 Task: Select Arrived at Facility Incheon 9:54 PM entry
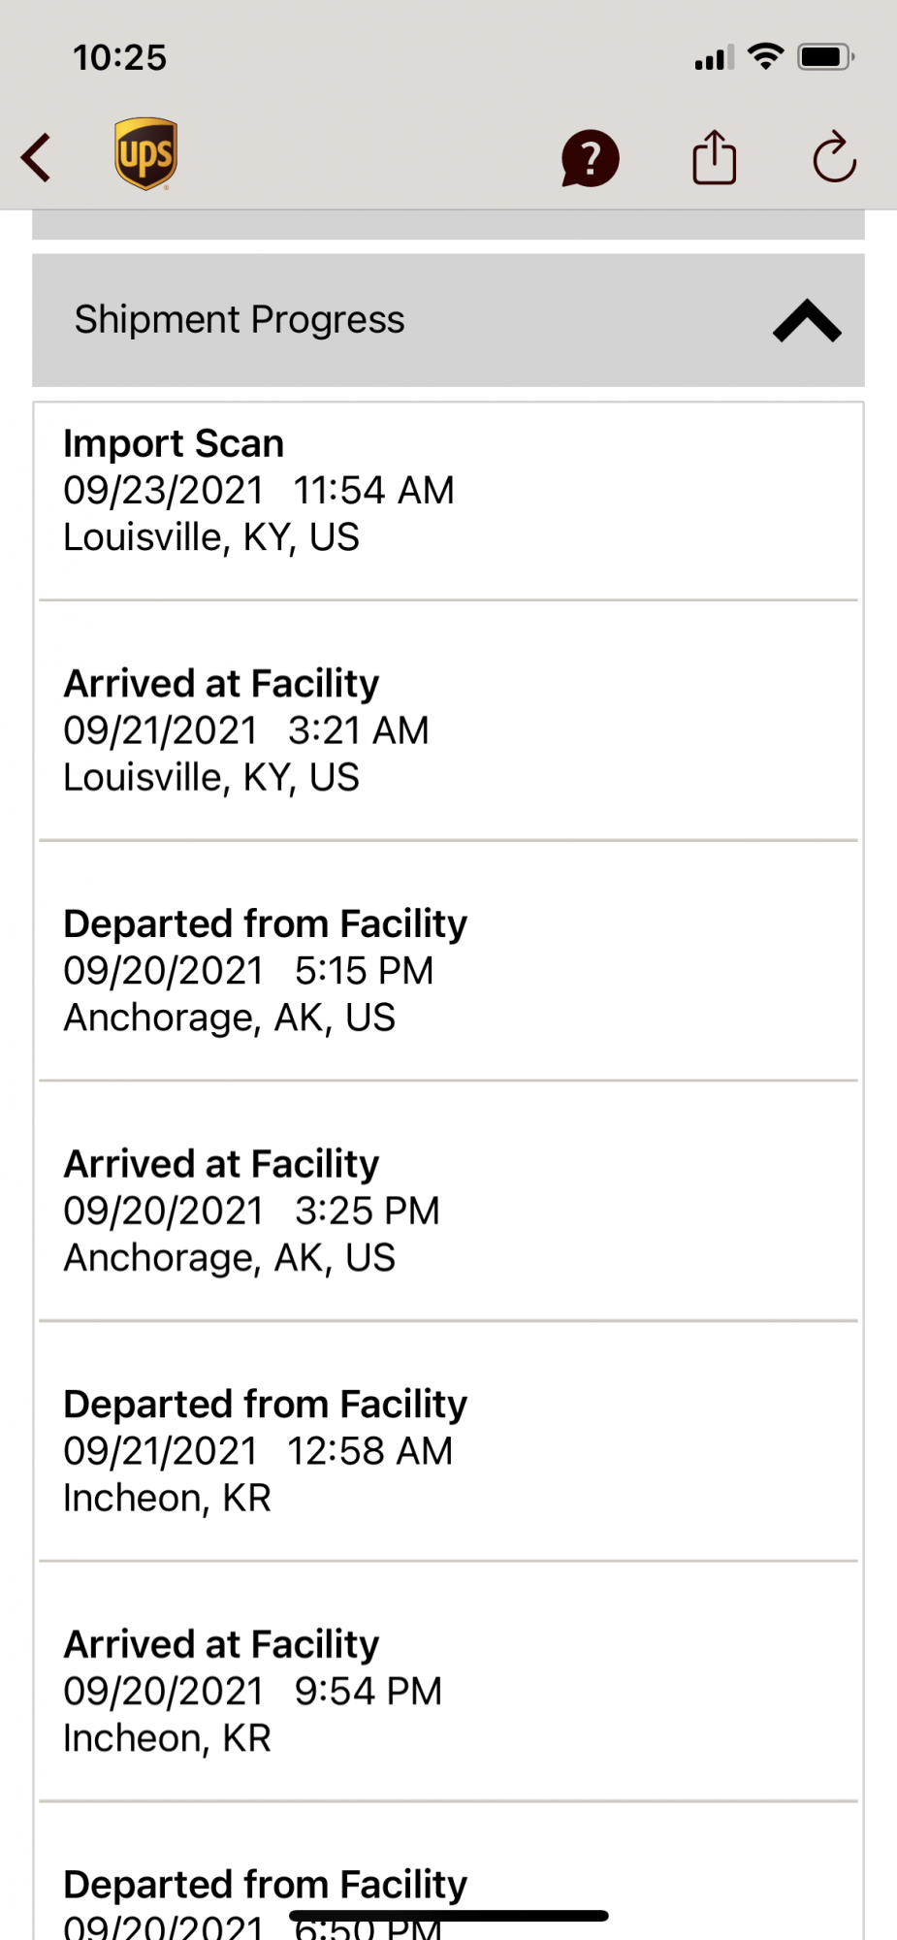(x=448, y=1691)
